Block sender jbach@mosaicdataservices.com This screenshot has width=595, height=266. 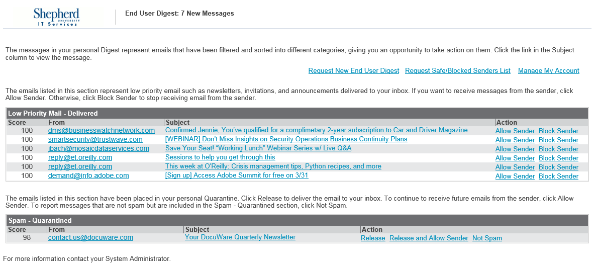pos(558,149)
